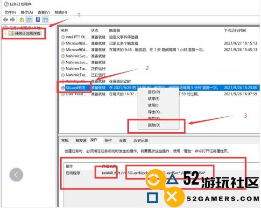Screen dimensions: 261x208
Task: Switch to the 历史记录 tab
Action: (x=141, y=141)
